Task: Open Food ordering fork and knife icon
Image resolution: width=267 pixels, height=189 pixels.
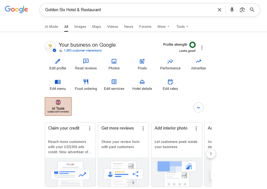Action: (x=86, y=82)
